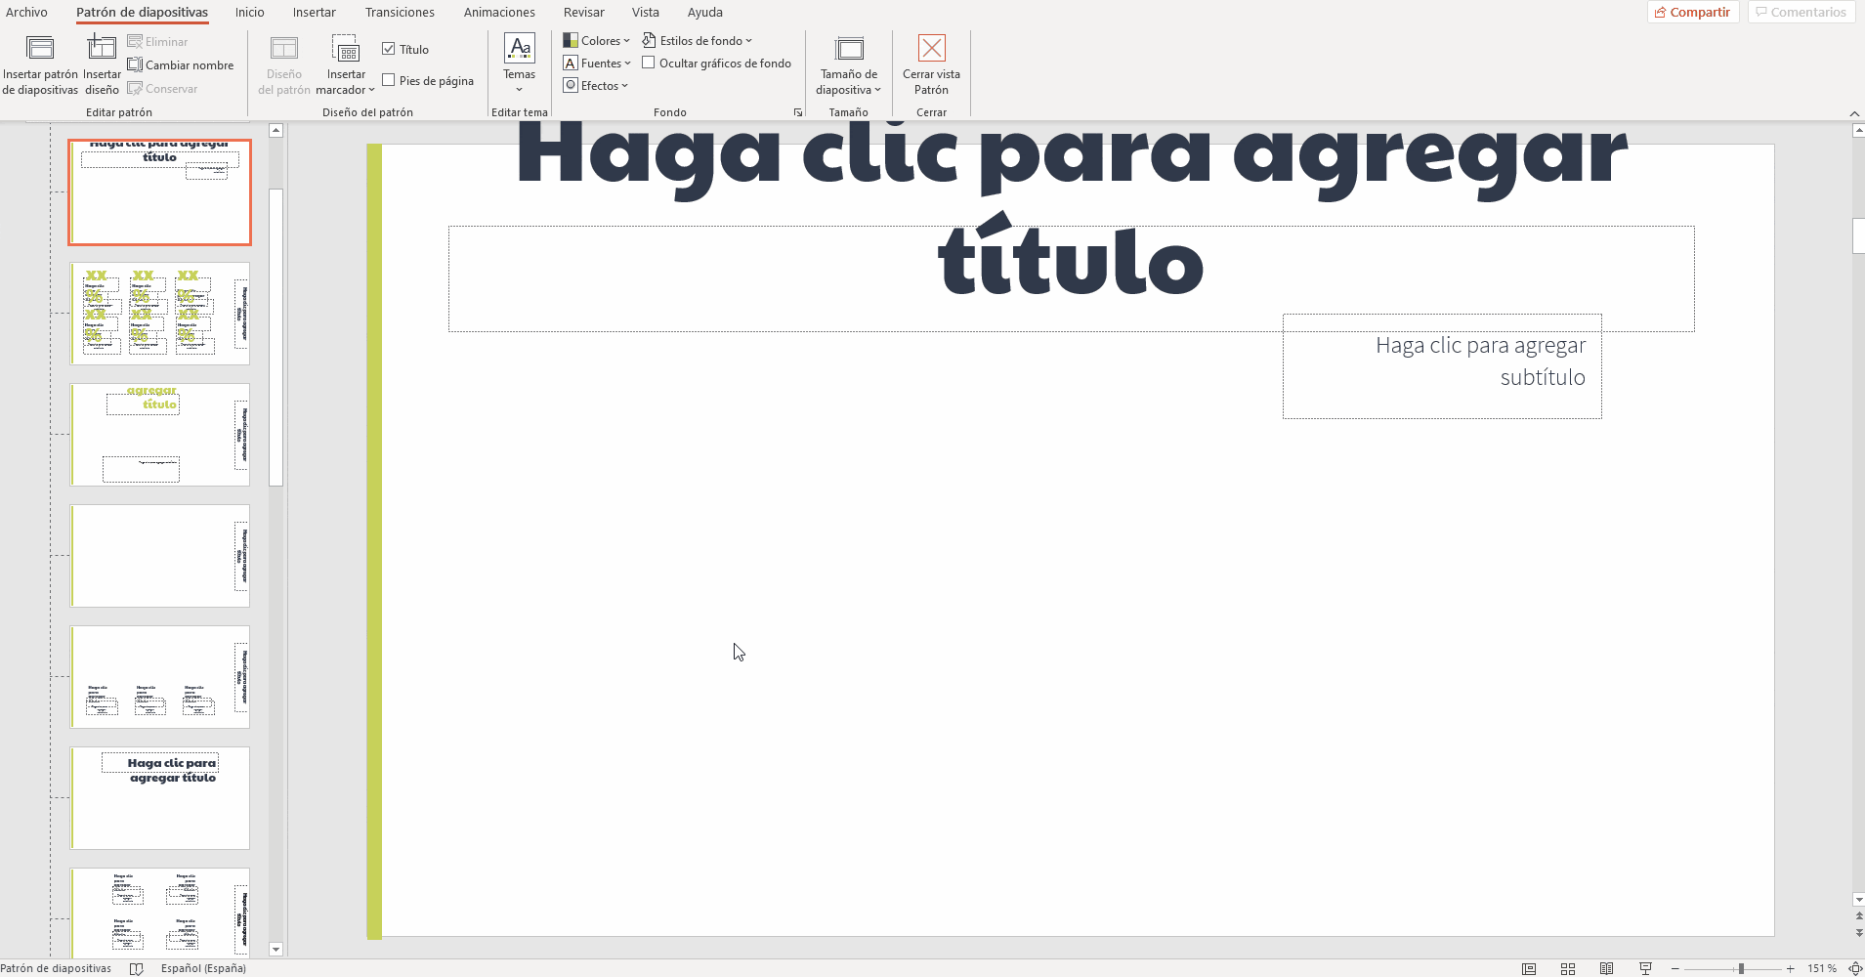Viewport: 1865px width, 977px height.
Task: Open the Estilos de fondo menu
Action: 698,40
